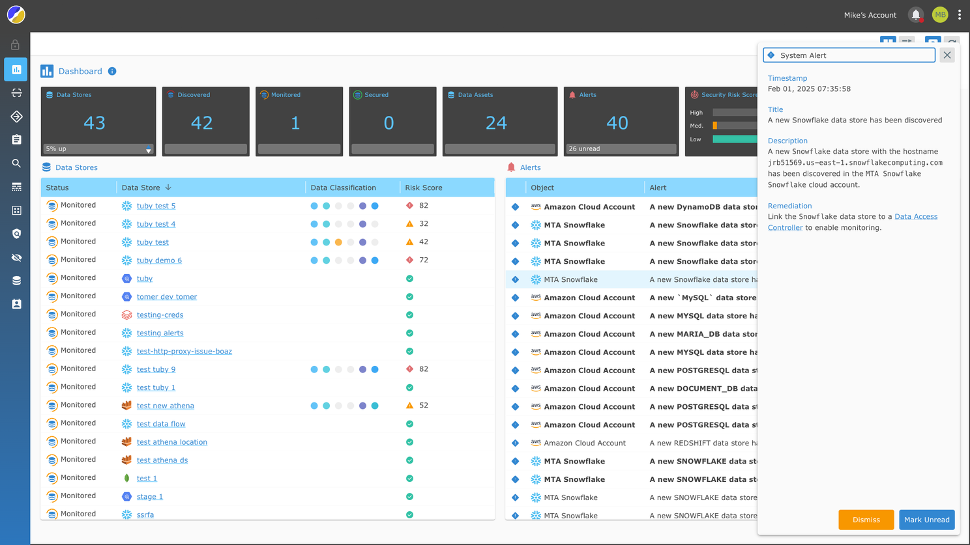
Task: Dismiss the system alert
Action: pyautogui.click(x=866, y=520)
